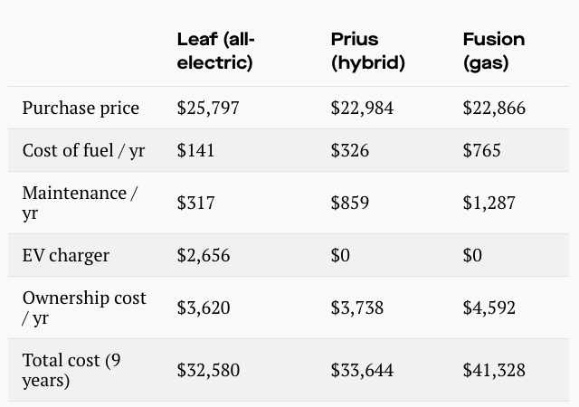Select the Leaf total cost $32,580
Screen dimensions: 579x407
(x=208, y=370)
